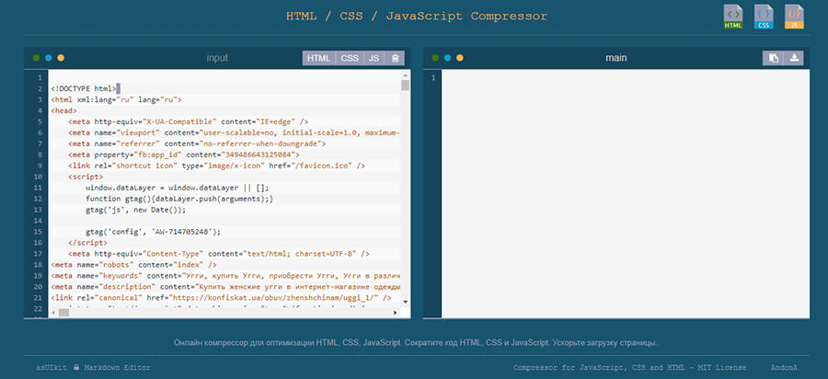Copy output using the main panel copy icon

[773, 58]
